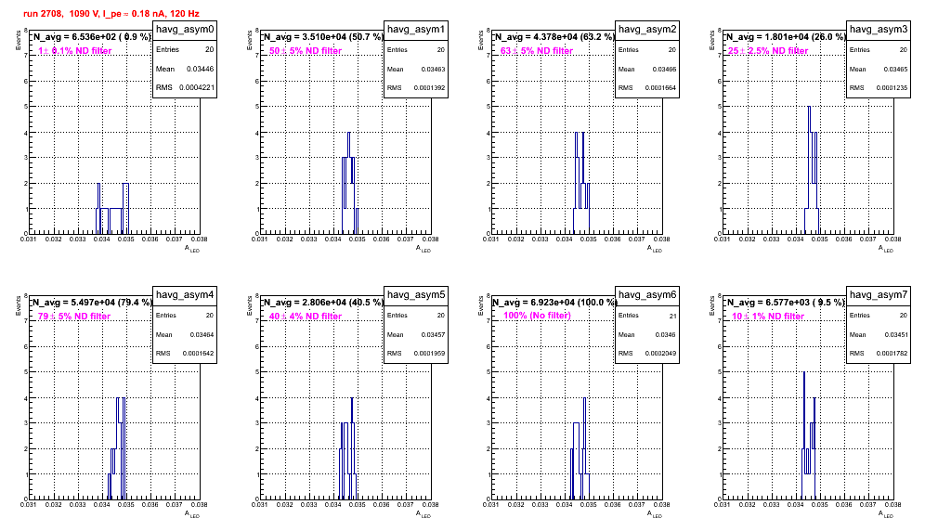Click Mean value 0.03446 in havg_asym0

point(200,69)
